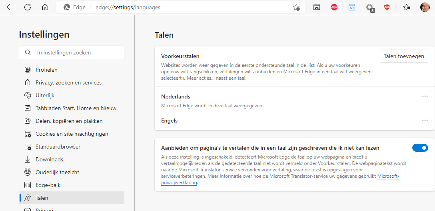Viewport: 435px width, 211px height.
Task: Click the Voorkeurstalen heading
Action: click(x=180, y=56)
